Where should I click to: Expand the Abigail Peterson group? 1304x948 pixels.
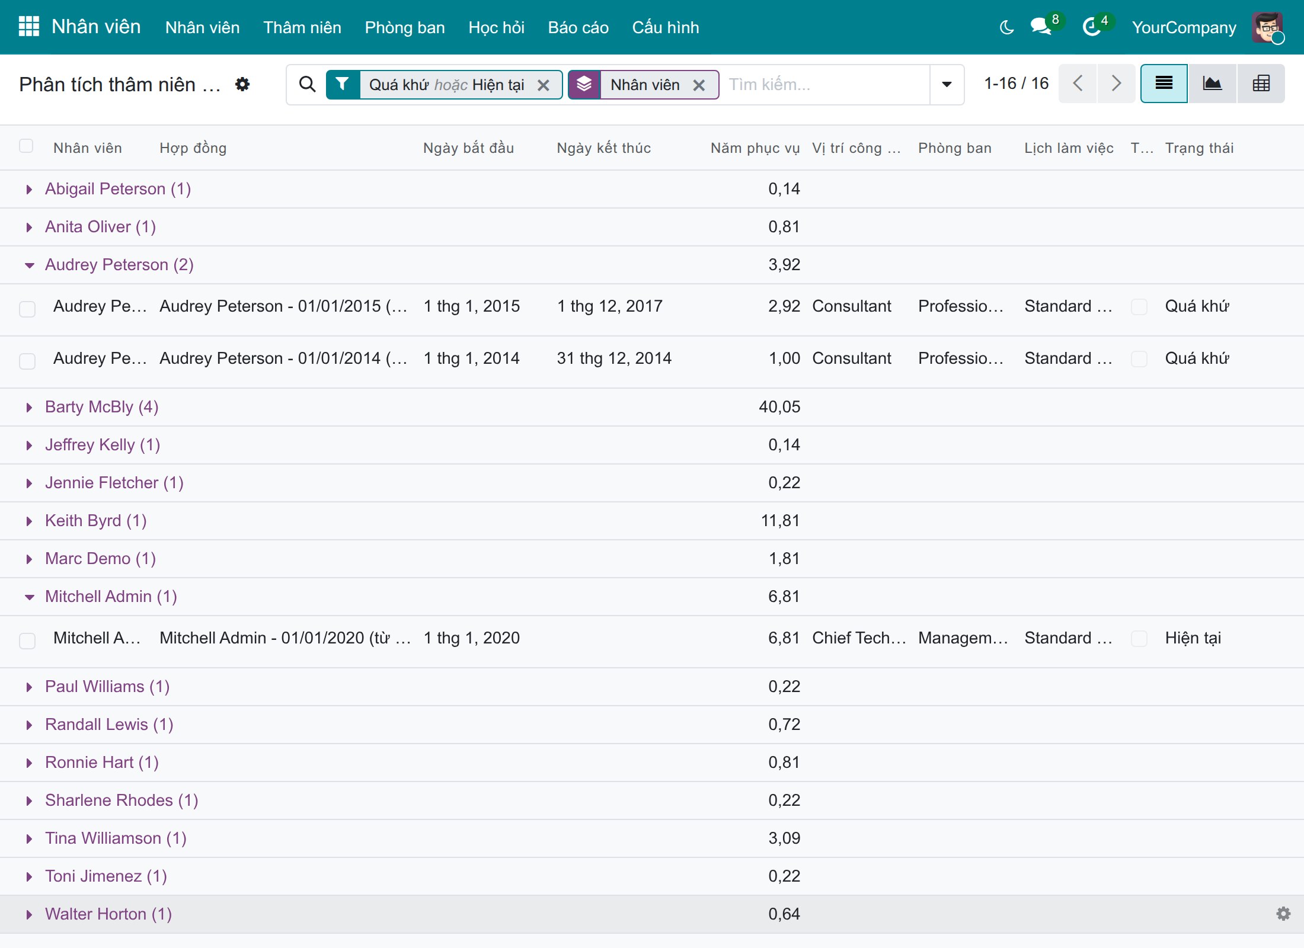29,189
